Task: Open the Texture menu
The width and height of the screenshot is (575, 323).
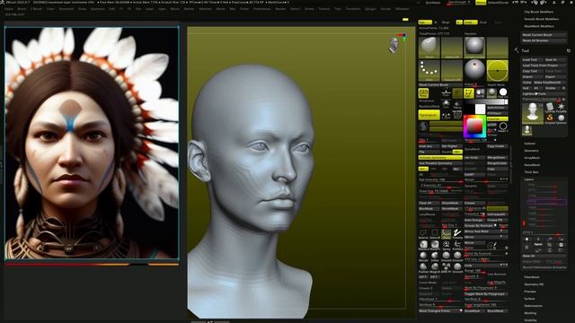Action: pos(324,9)
